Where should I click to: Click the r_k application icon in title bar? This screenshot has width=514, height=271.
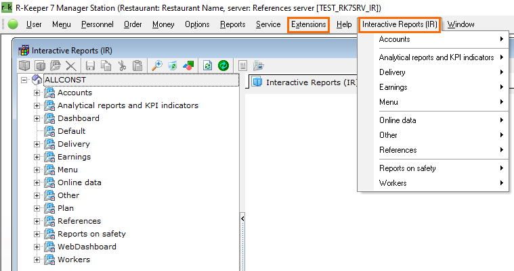(7, 7)
